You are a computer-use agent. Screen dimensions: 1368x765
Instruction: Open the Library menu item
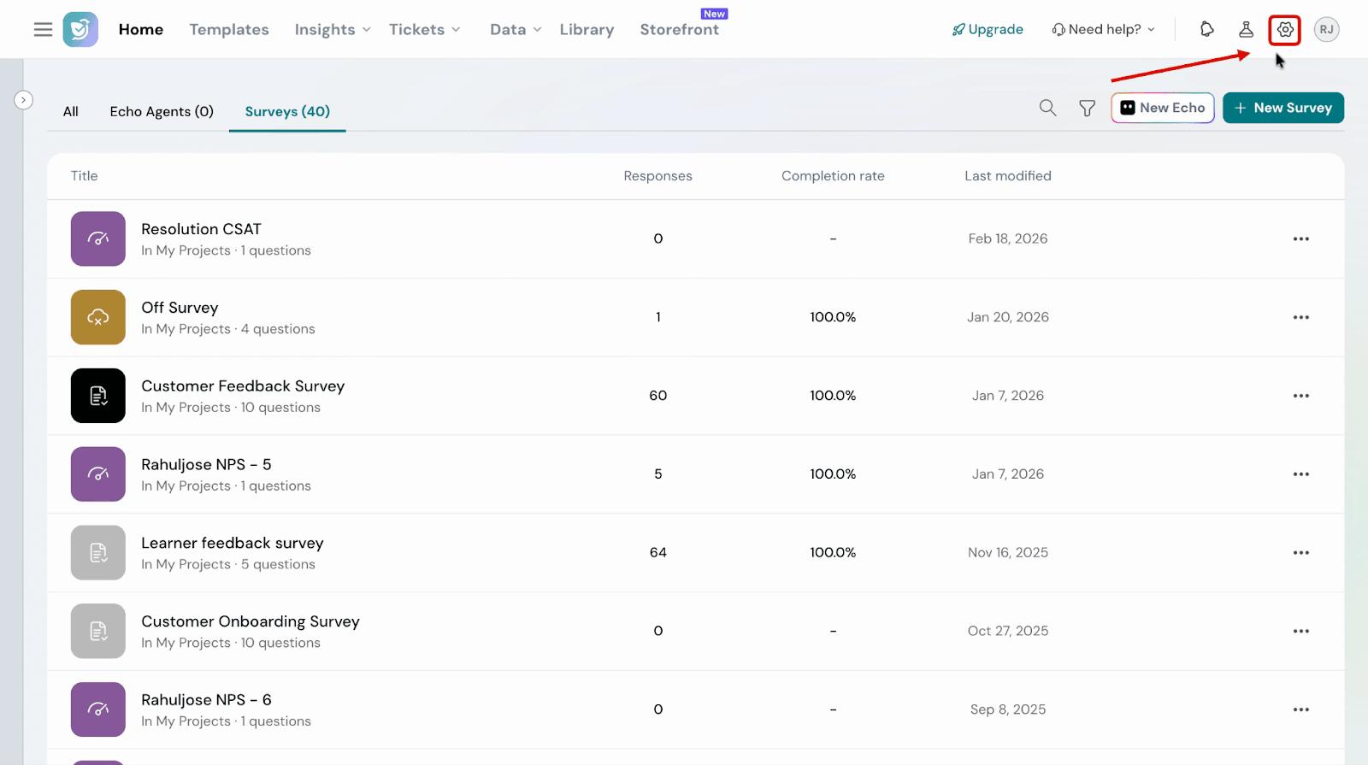587,30
